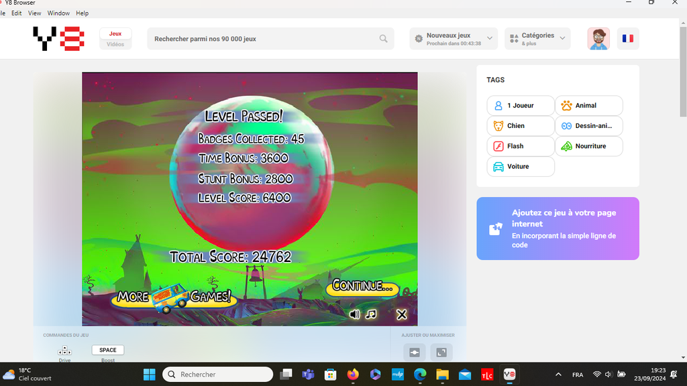Click the game search input field

tap(262, 39)
